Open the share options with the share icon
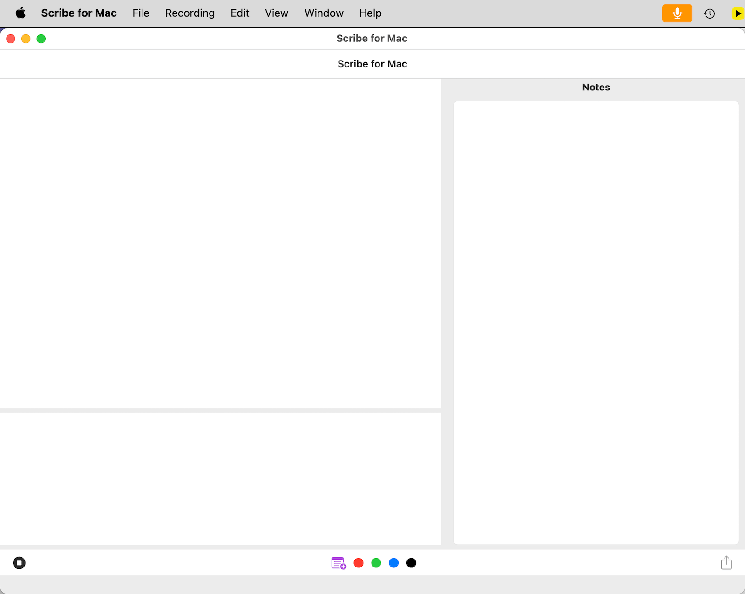 coord(726,563)
